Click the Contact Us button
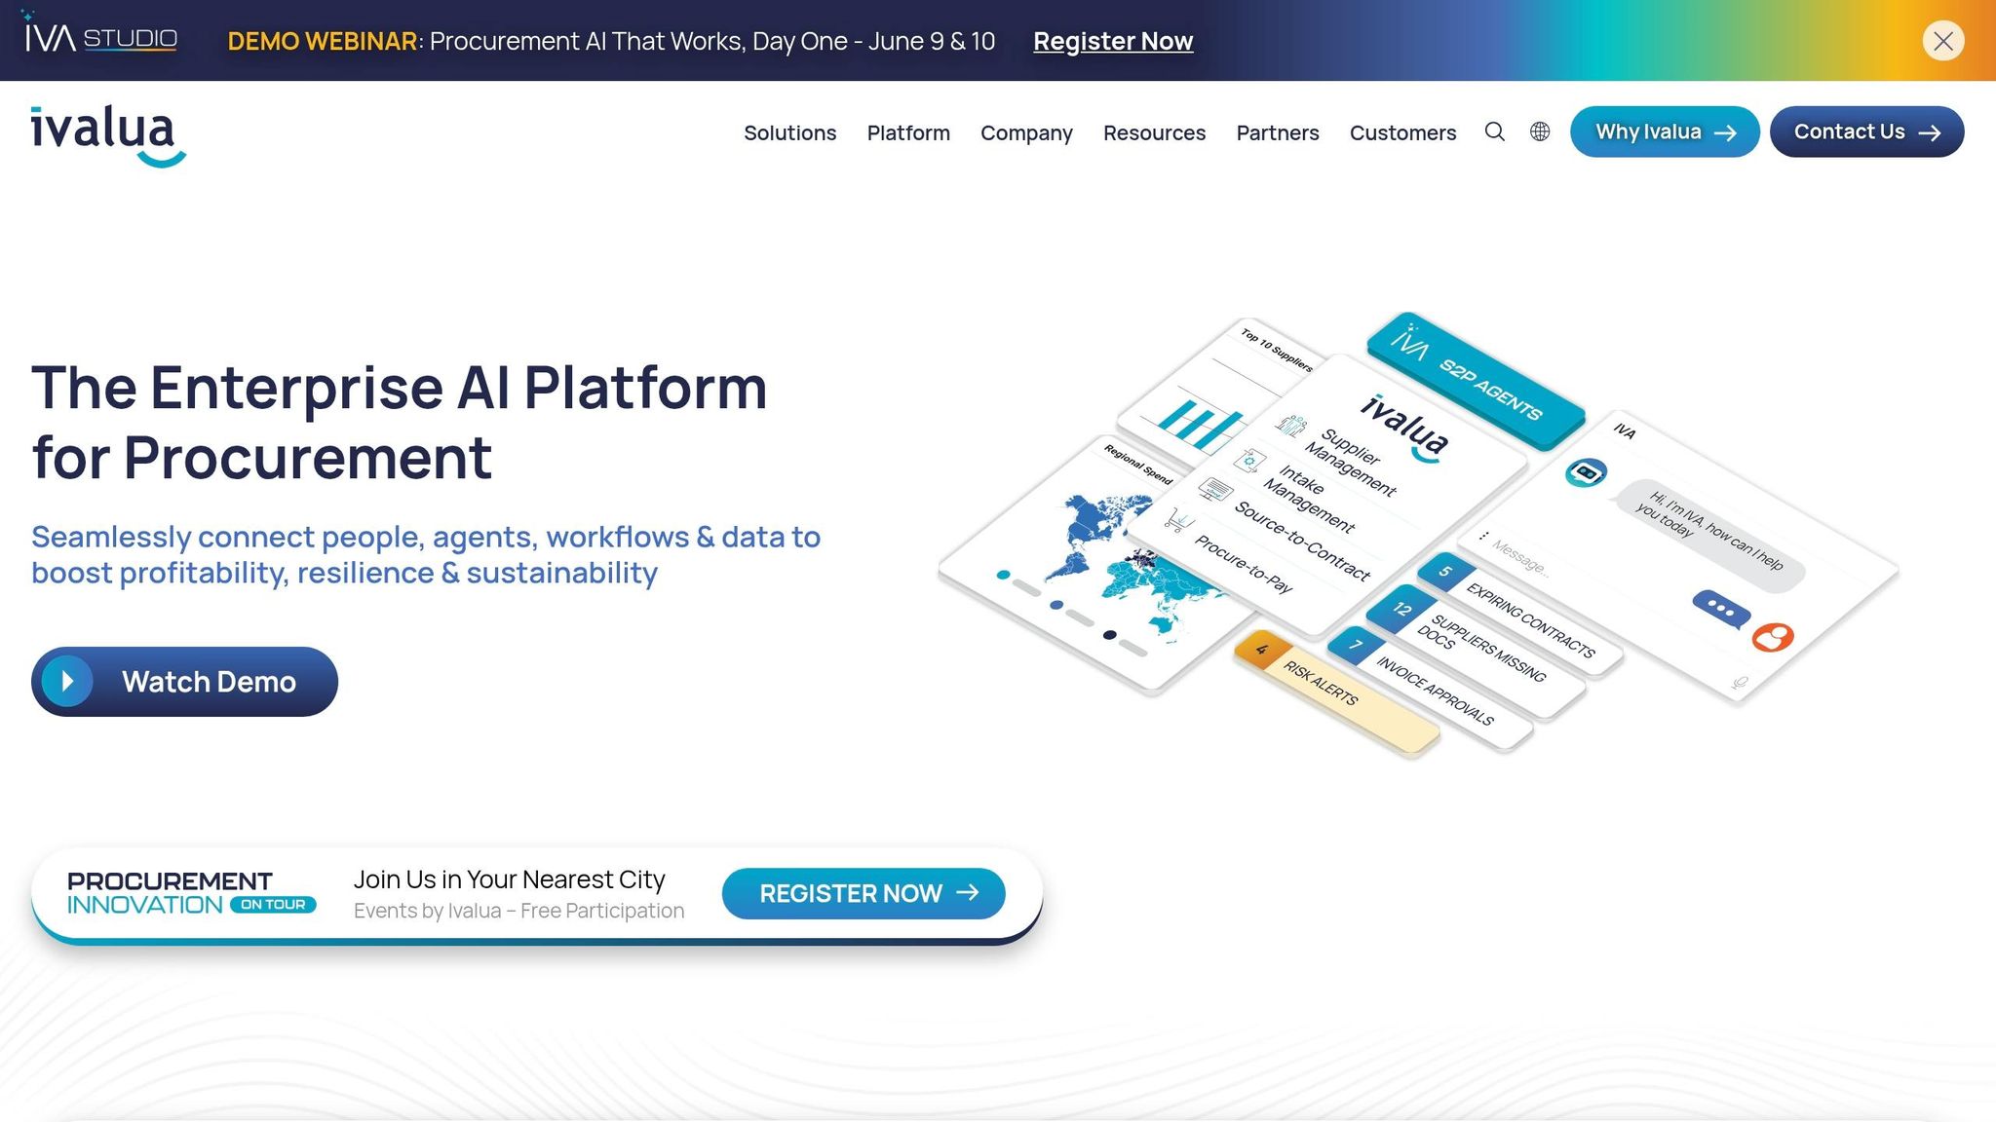Screen dimensions: 1996x1122 point(1866,131)
